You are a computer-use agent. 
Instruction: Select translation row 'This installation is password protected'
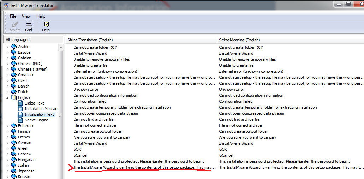pos(139,161)
